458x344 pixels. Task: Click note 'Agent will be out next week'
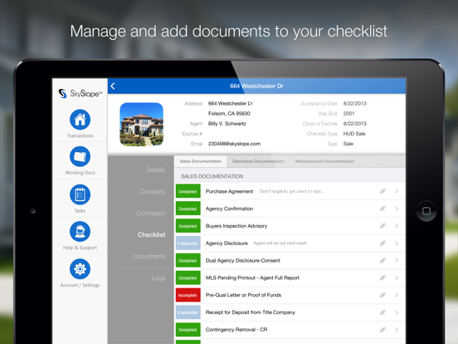point(280,243)
